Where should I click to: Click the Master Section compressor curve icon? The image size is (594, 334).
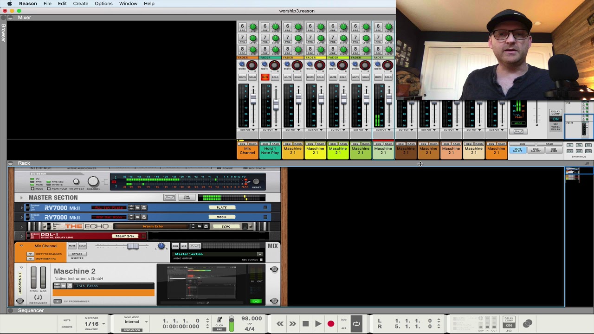[x=169, y=198]
